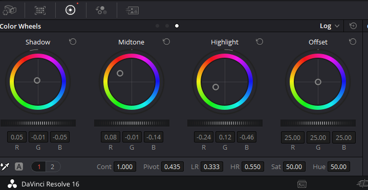Select the Highlight blue value -0.46
Image resolution: width=368 pixels, height=190 pixels.
pos(247,137)
